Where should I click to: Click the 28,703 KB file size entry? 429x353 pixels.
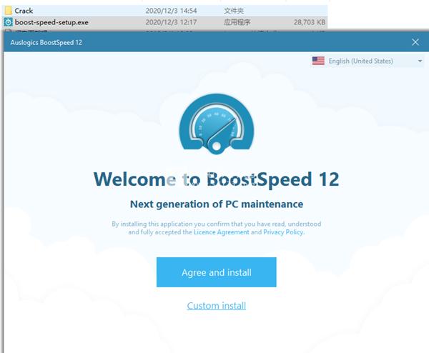click(x=310, y=22)
